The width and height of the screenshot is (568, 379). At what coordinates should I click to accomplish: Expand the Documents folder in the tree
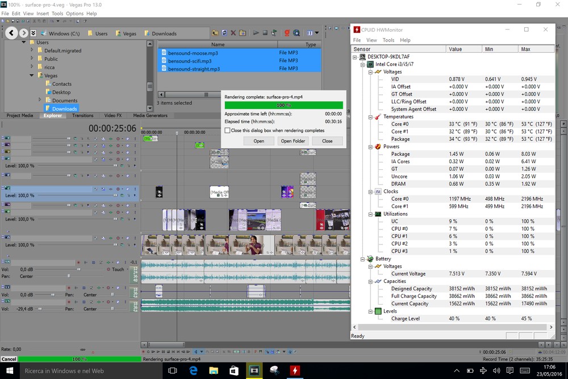40,100
